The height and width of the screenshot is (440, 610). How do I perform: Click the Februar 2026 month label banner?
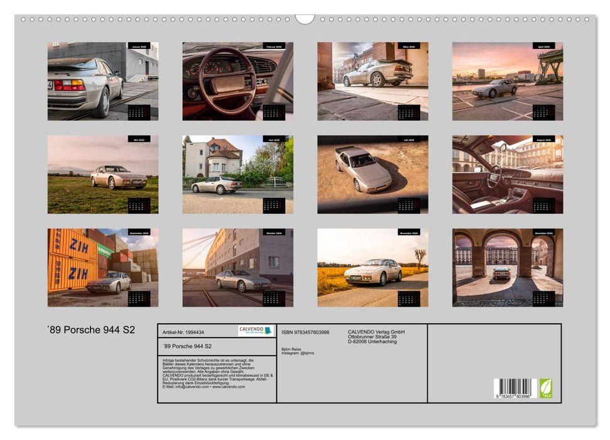273,47
